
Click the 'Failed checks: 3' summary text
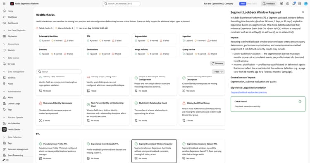point(45,28)
